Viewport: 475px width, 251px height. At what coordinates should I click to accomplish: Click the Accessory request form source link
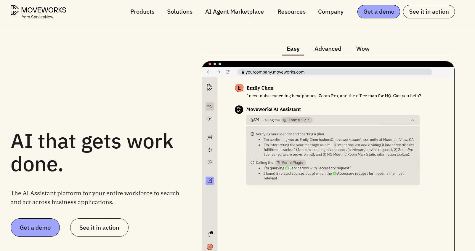(x=355, y=174)
